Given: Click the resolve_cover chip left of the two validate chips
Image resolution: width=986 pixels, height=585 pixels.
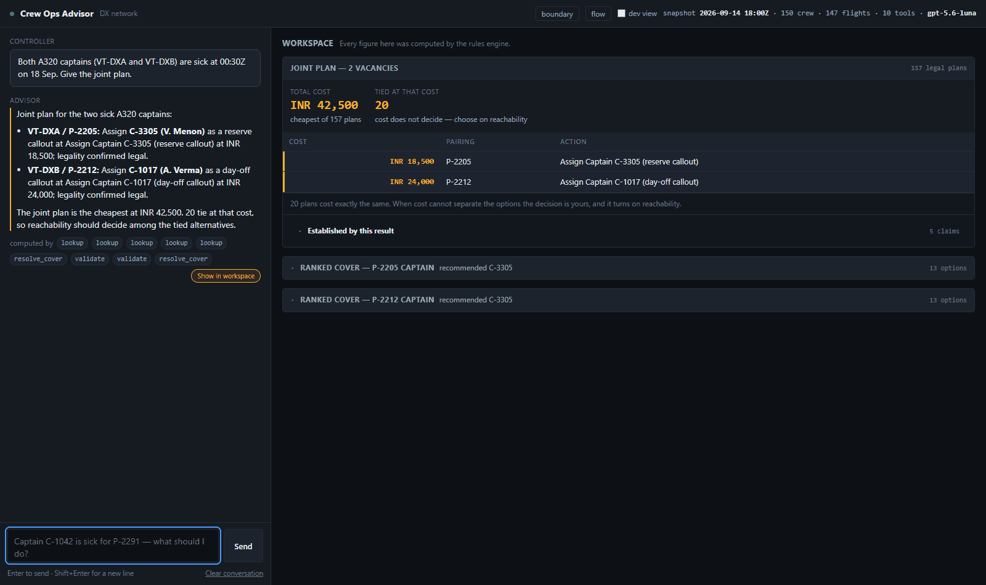Looking at the screenshot, I should (x=38, y=259).
